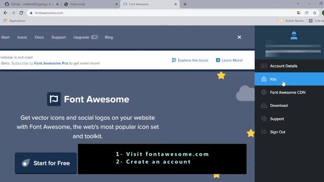
Task: Click the user avatar icon
Action: pyautogui.click(x=294, y=35)
